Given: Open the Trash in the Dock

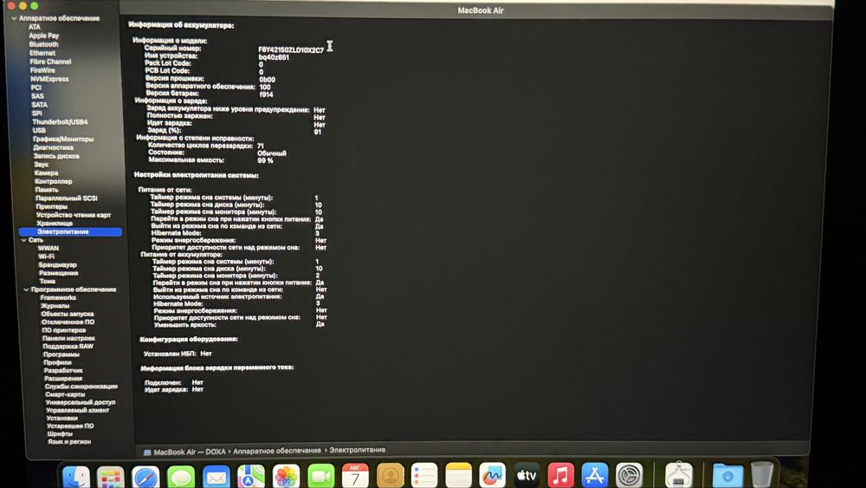Looking at the screenshot, I should coord(762,475).
